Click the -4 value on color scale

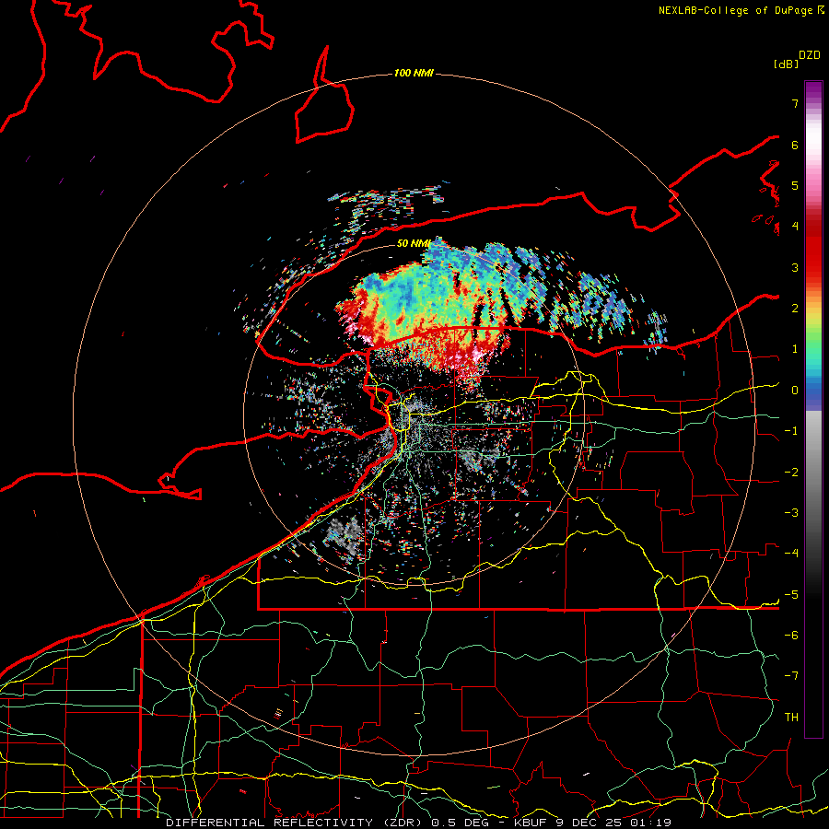[791, 554]
